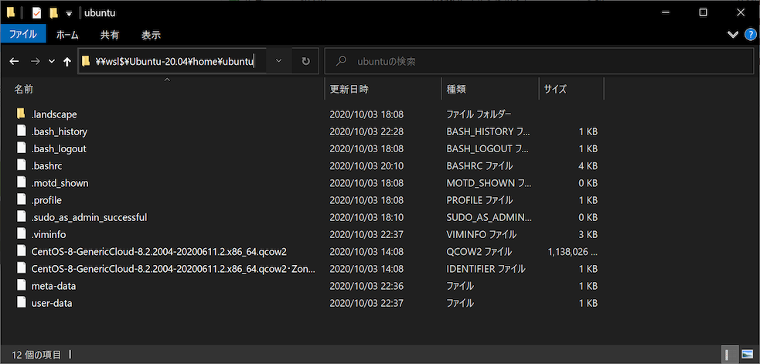Screen dimensions: 760x364
Task: Expand the ribbon with the chevron
Action: [732, 35]
